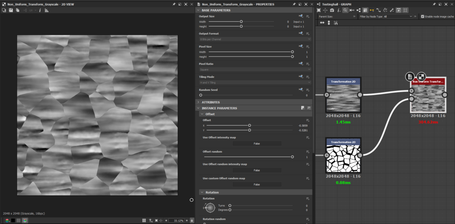Image resolution: width=455 pixels, height=224 pixels.
Task: Click the camera snapshot icon in Graph toolbar
Action: click(332, 10)
